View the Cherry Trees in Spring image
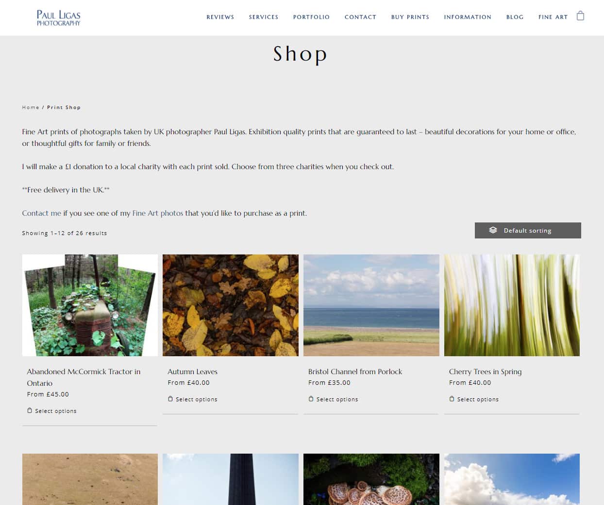604x505 pixels. pos(512,305)
